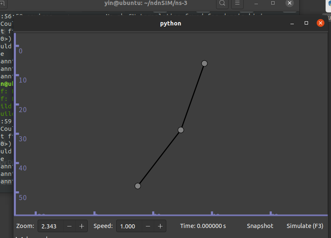This screenshot has width=331, height=238.
Task: Click the Zoom increase plus button
Action: coord(81,226)
